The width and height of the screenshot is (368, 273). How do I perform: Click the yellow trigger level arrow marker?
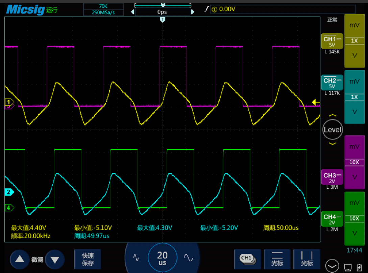click(316, 102)
